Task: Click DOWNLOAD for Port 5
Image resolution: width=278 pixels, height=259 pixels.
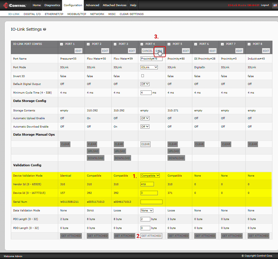Action: [x=176, y=158]
